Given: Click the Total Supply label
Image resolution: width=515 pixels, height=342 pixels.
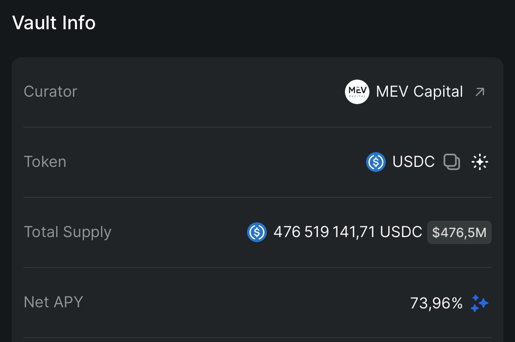Looking at the screenshot, I should 67,232.
